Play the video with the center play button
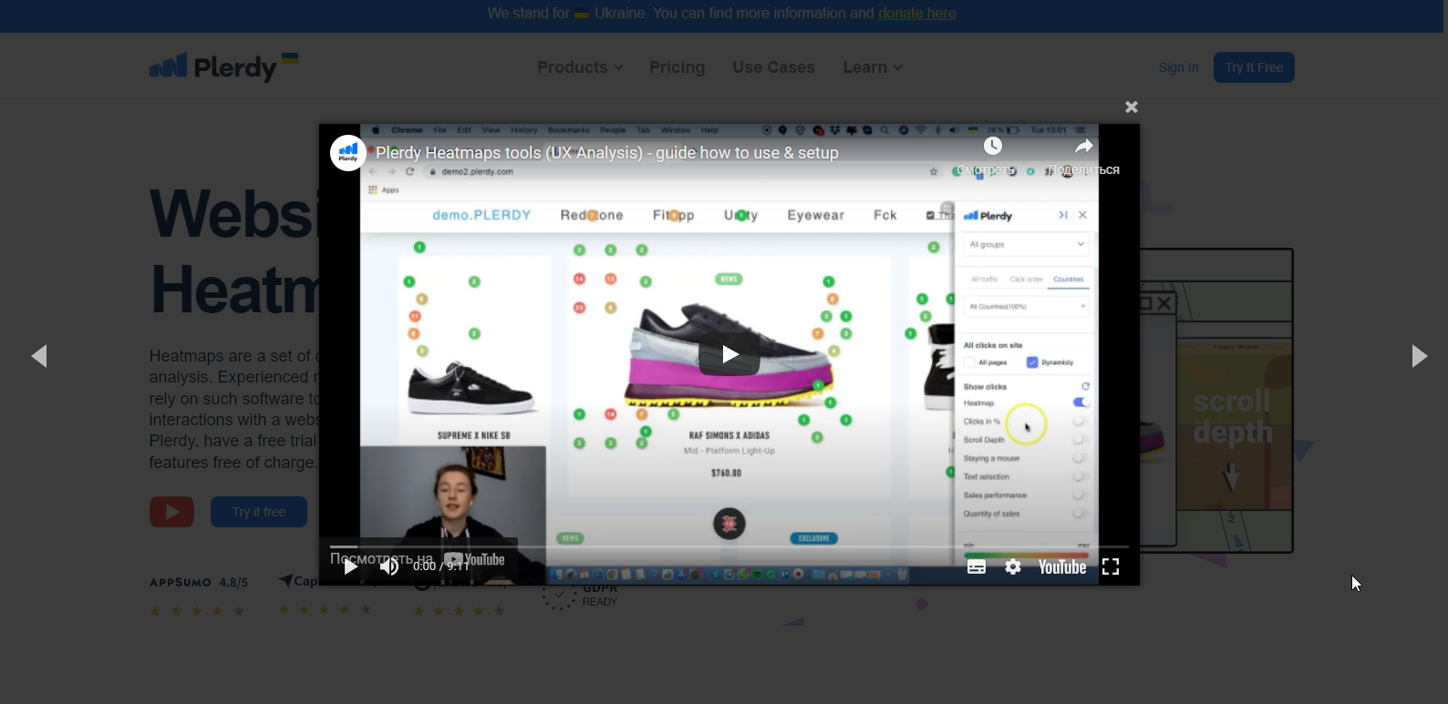Image resolution: width=1448 pixels, height=704 pixels. (729, 354)
